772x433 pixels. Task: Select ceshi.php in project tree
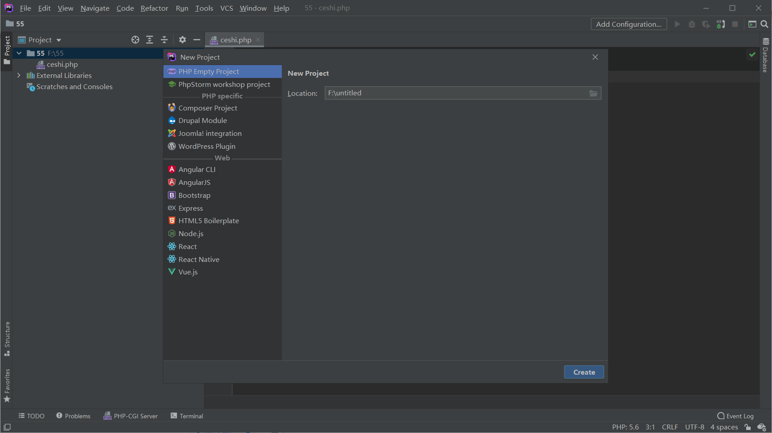coord(62,64)
